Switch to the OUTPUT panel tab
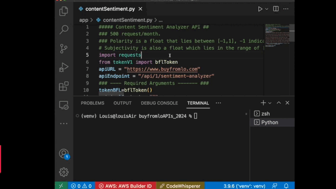Screen dimensions: 336x189 pyautogui.click(x=123, y=103)
